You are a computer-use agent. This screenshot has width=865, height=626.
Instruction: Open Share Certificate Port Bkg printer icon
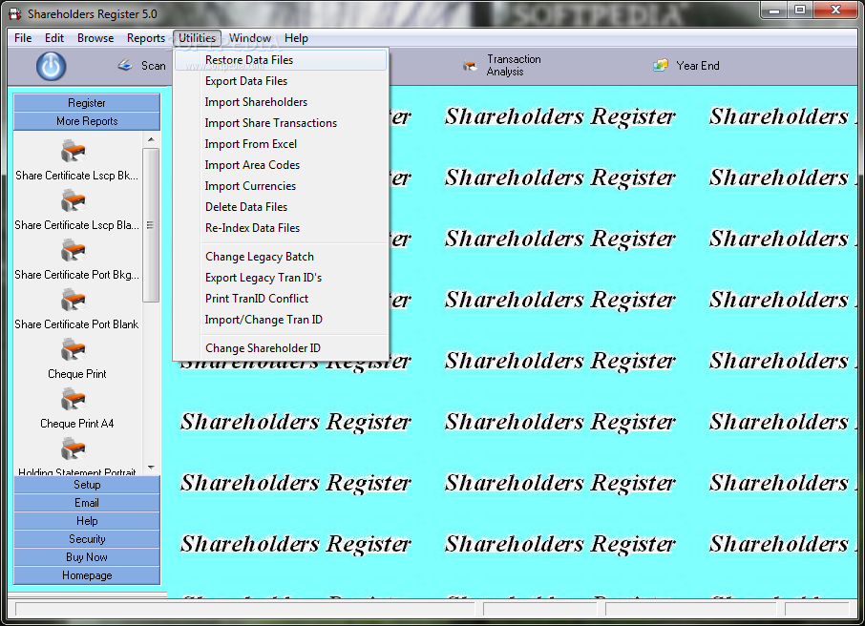coord(74,250)
